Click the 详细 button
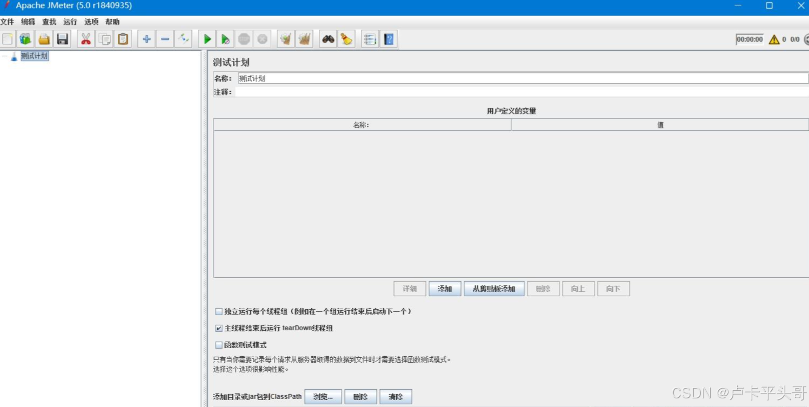The height and width of the screenshot is (407, 809). (x=410, y=289)
